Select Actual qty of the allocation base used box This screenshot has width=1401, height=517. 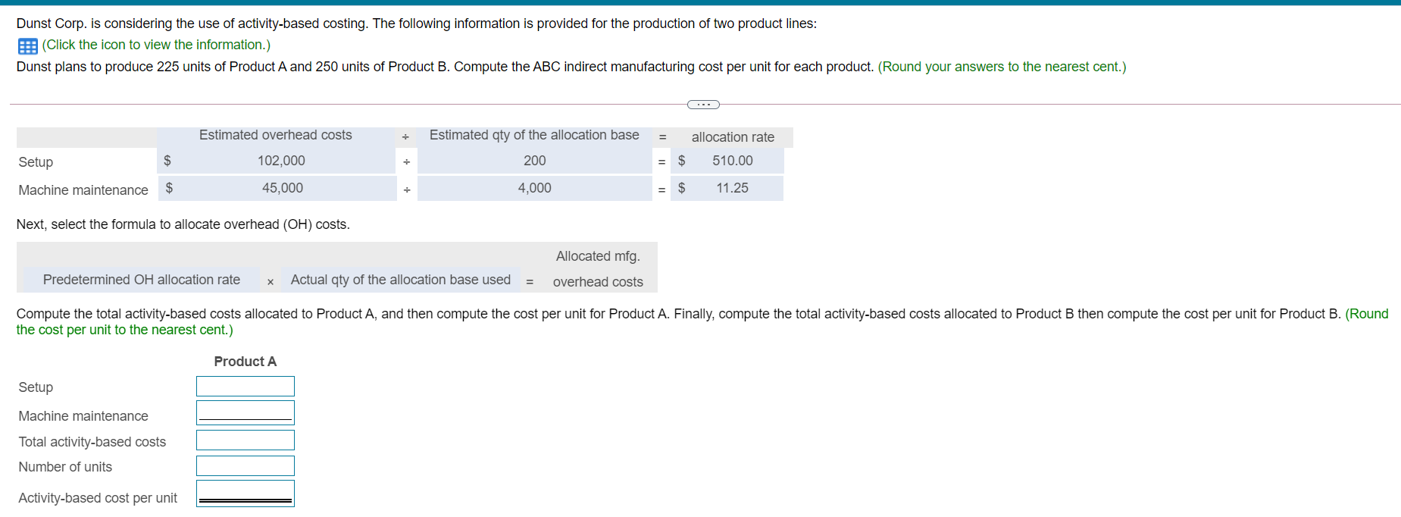401,280
